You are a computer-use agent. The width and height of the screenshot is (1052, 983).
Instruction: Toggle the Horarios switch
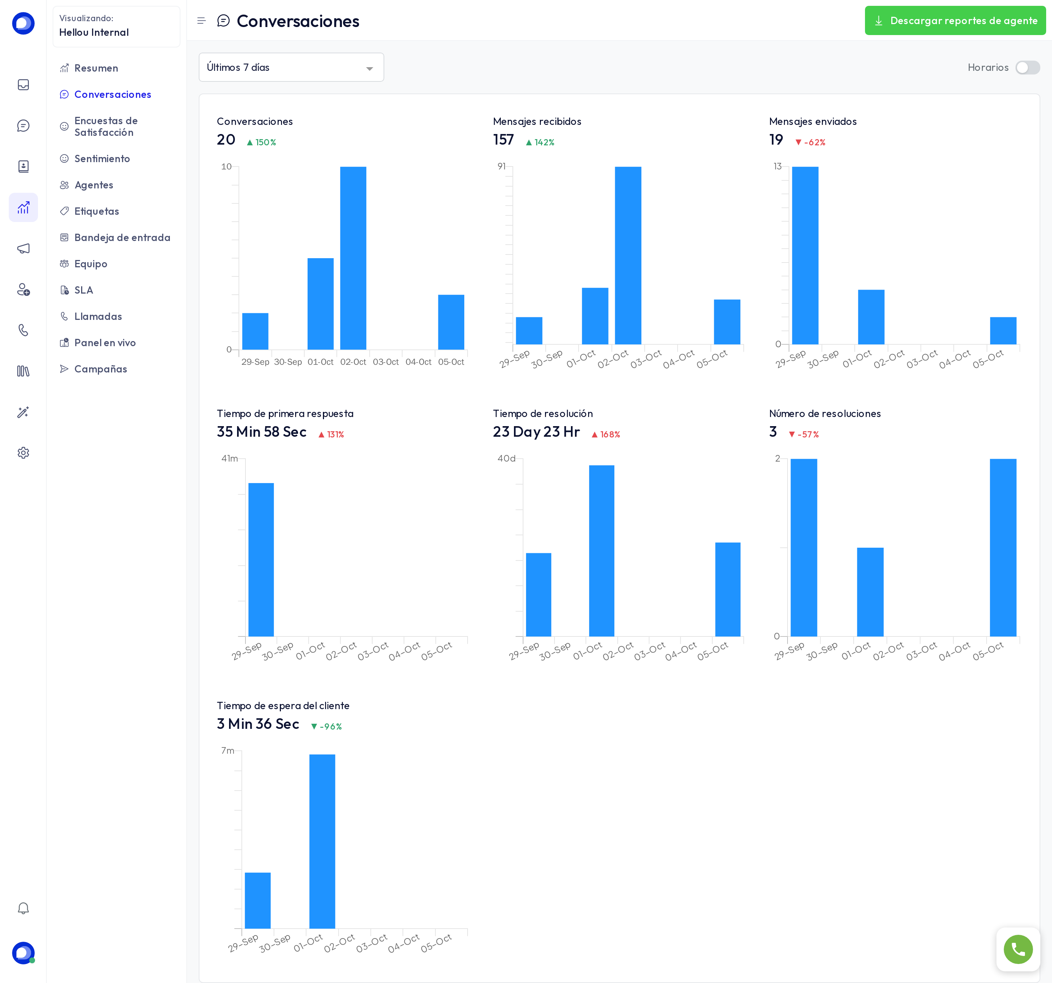pos(1027,68)
